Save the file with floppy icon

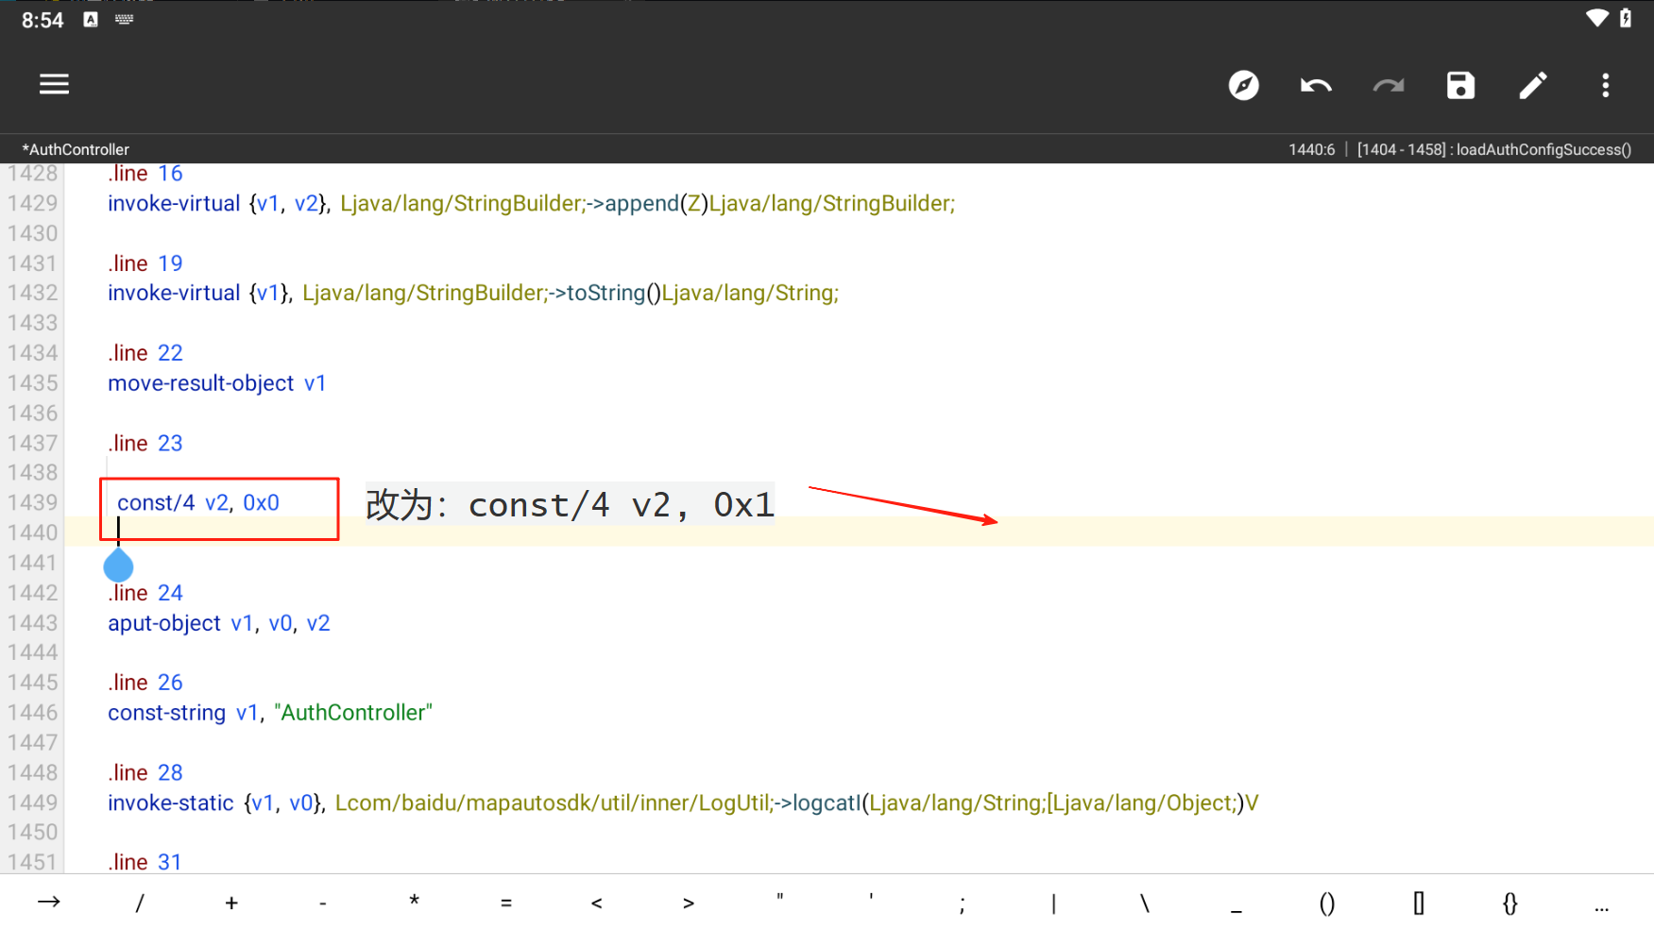[x=1460, y=85]
